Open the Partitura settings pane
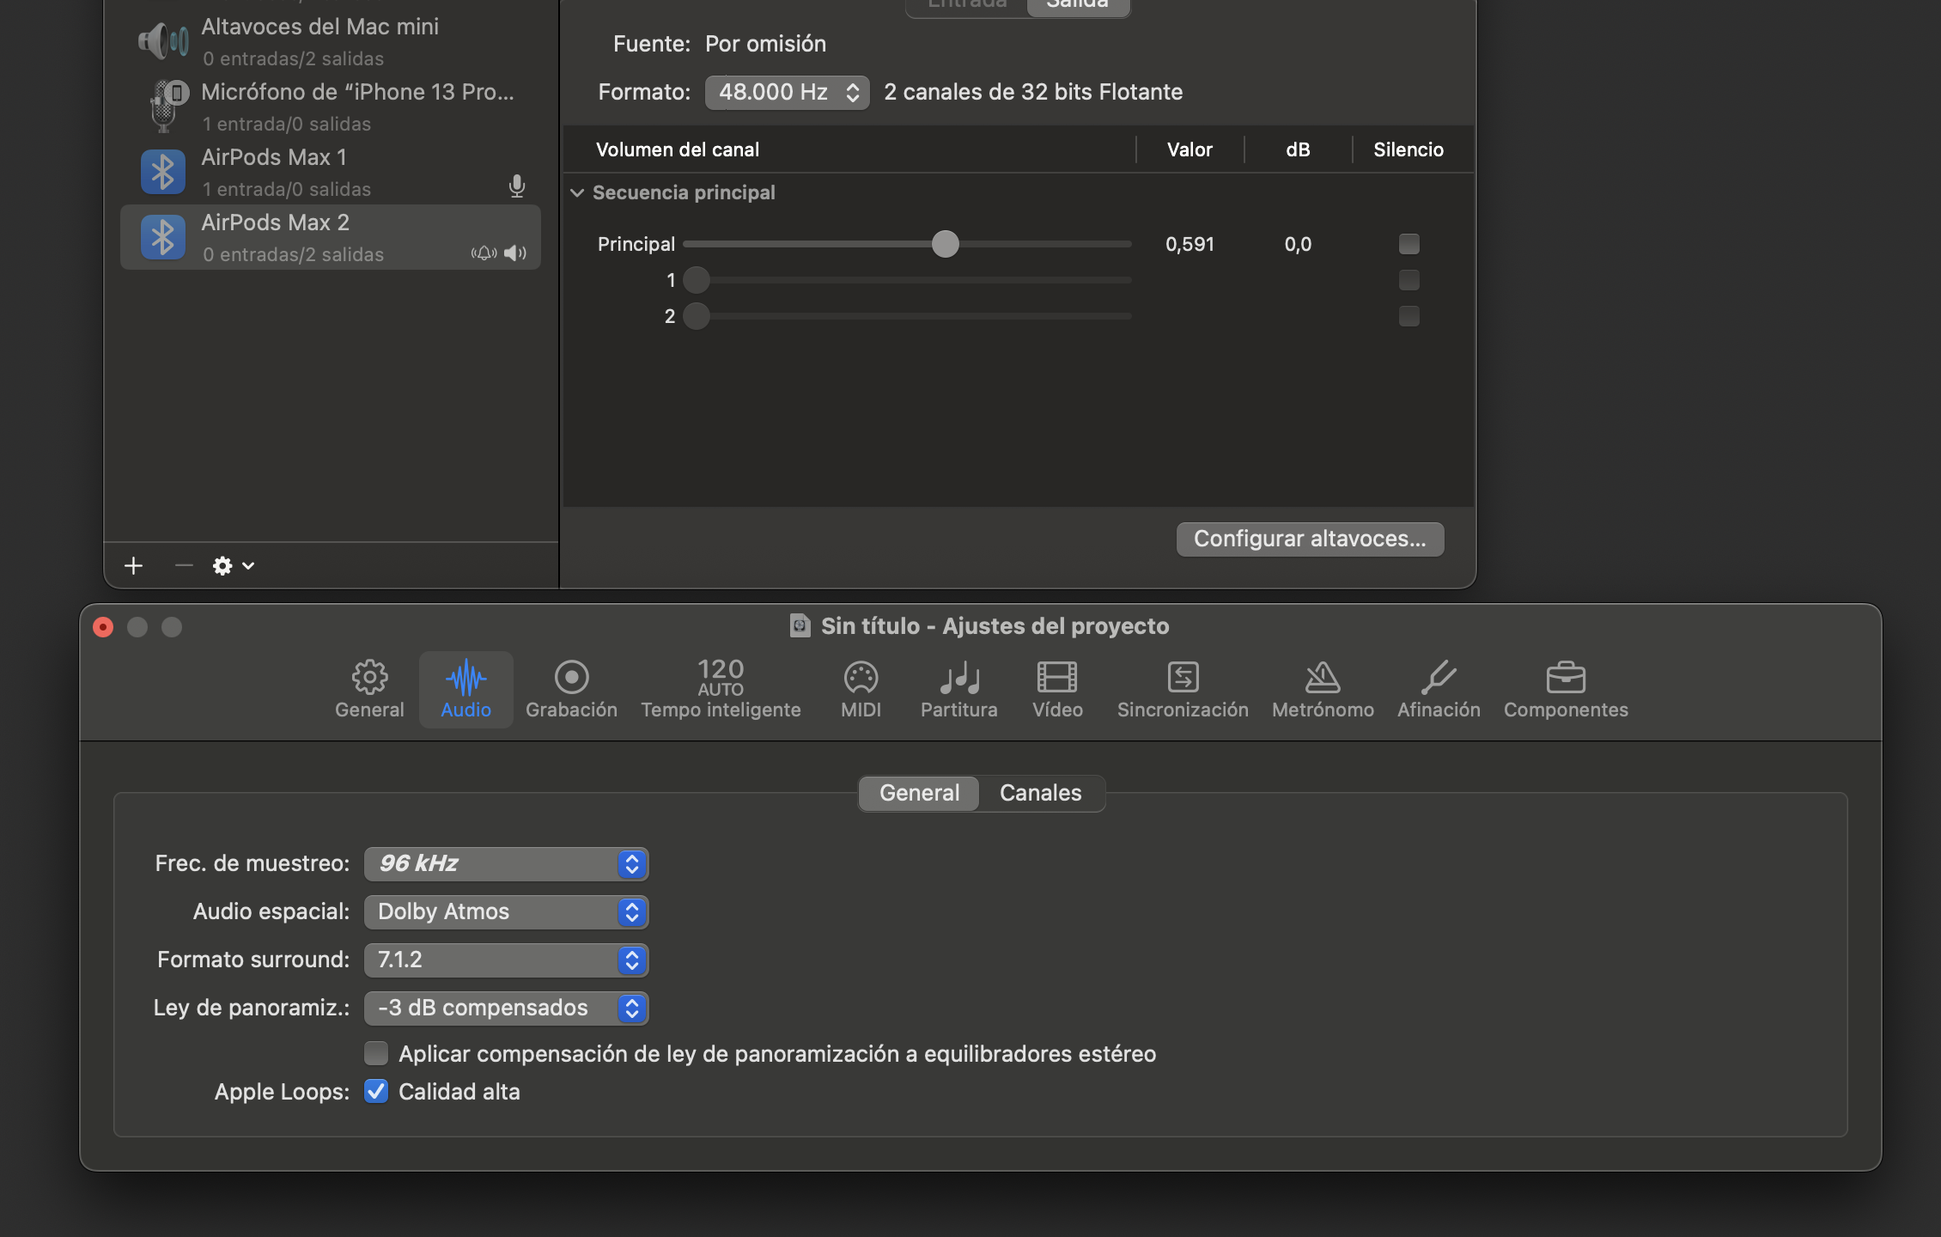Viewport: 1941px width, 1237px height. [958, 689]
